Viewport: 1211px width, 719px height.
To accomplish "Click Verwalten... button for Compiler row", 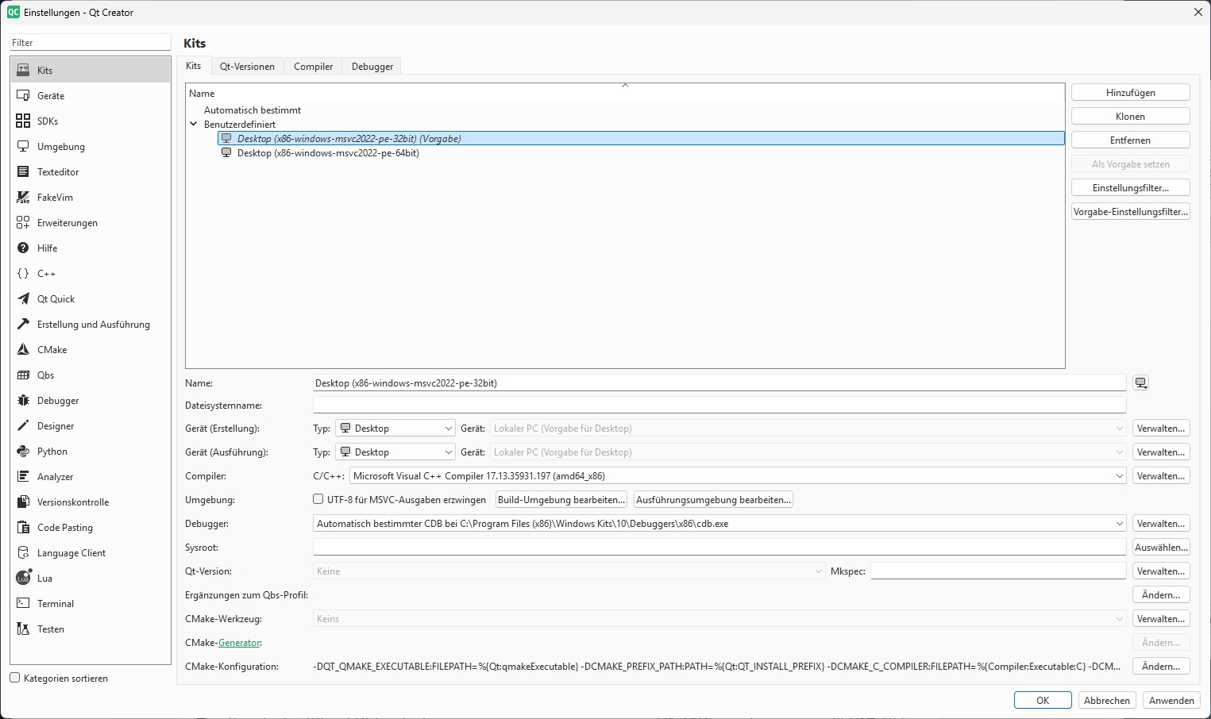I will [1161, 476].
